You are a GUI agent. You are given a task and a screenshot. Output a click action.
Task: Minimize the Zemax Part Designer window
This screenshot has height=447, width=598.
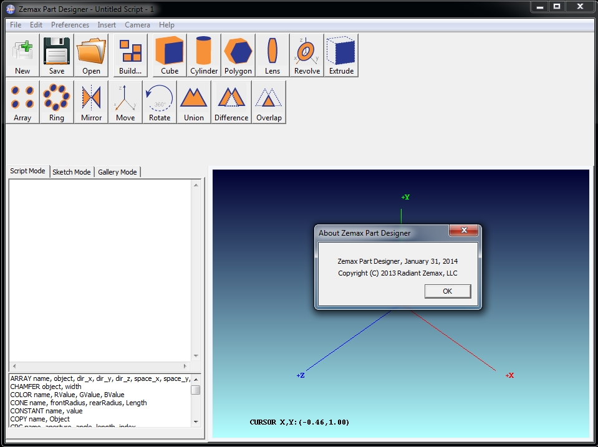[x=539, y=6]
